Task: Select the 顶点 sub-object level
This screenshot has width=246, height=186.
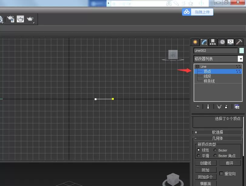Action: (207, 71)
